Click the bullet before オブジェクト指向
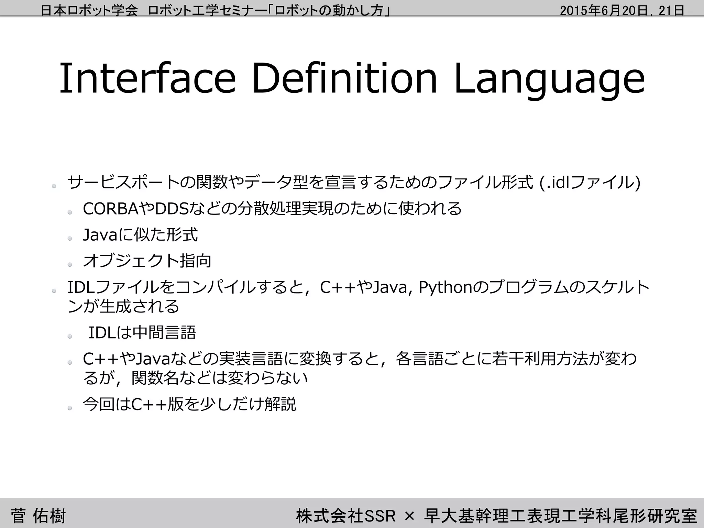 70,265
